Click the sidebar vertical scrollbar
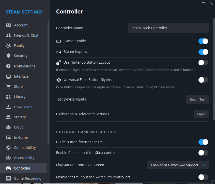 point(48,81)
